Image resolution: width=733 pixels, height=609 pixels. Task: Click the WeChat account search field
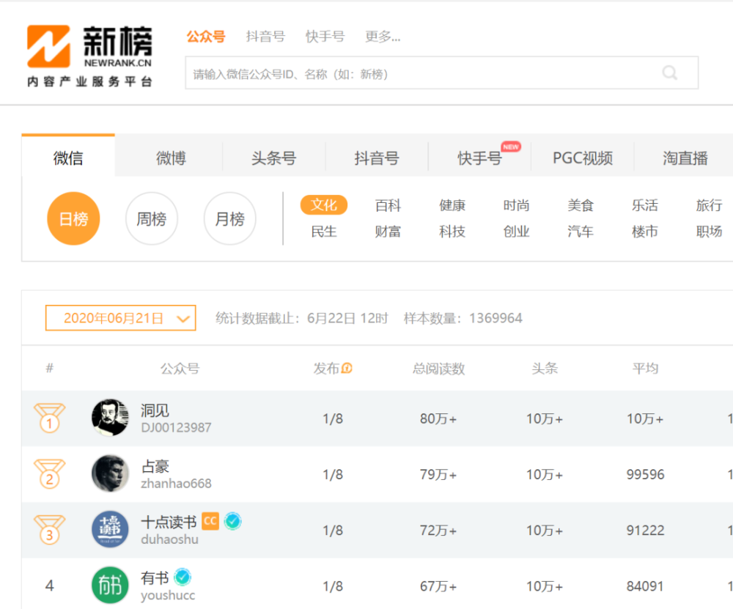pyautogui.click(x=442, y=73)
